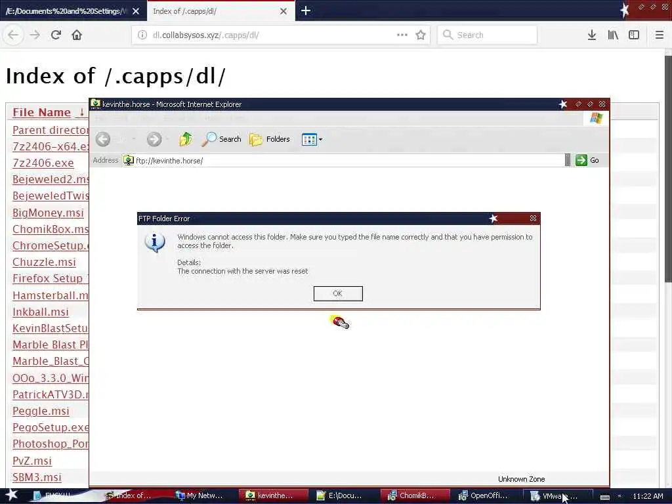Open Firefox hamburger menu
Viewport: 672px width, 504px height.
point(660,35)
